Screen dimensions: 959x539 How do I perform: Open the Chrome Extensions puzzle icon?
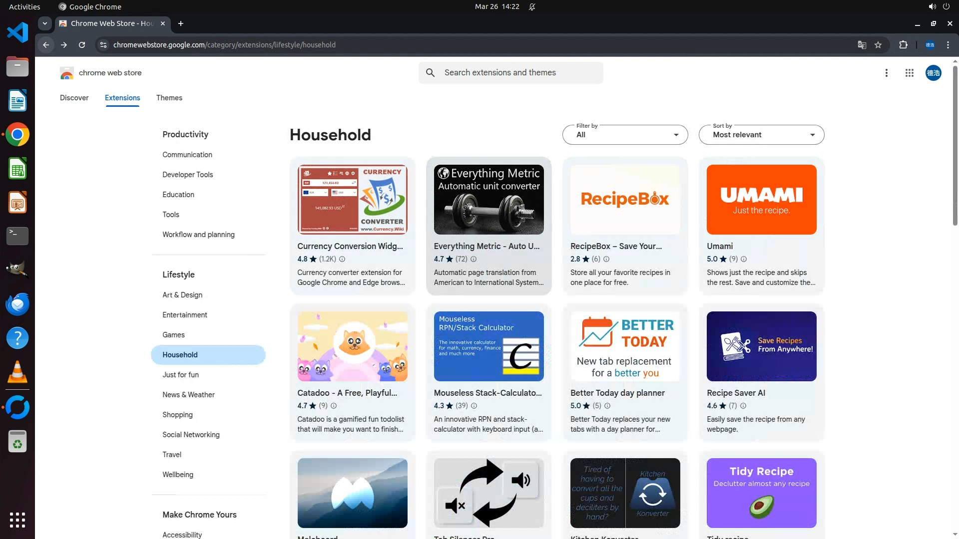[903, 45]
